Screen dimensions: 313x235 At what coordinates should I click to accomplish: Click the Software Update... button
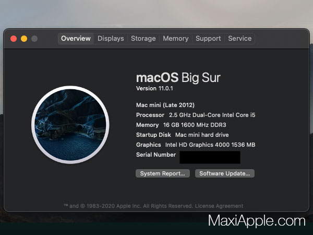(224, 173)
